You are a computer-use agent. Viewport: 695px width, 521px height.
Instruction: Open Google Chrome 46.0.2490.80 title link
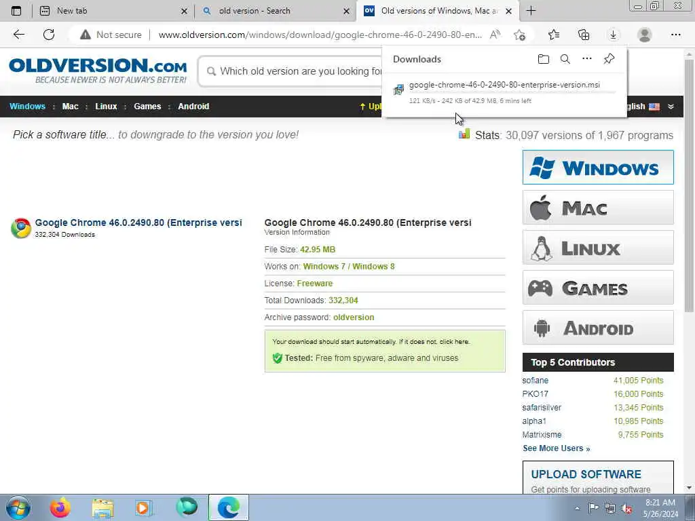(x=138, y=223)
